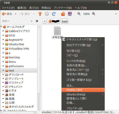Screen dimensions: 119x114
Task: Open the ツリー side pane dropdown
Action: (32, 21)
